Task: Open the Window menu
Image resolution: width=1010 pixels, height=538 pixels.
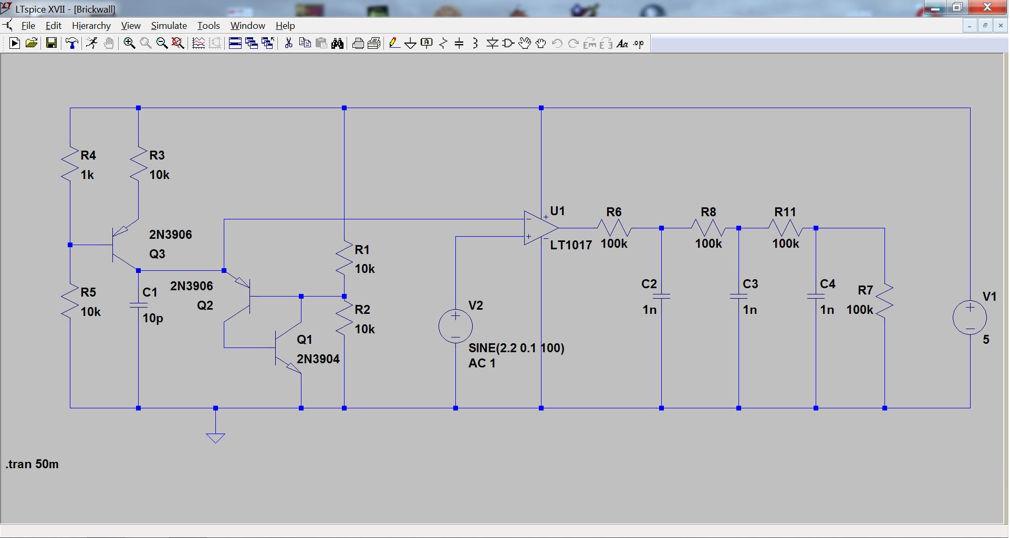Action: pos(247,25)
